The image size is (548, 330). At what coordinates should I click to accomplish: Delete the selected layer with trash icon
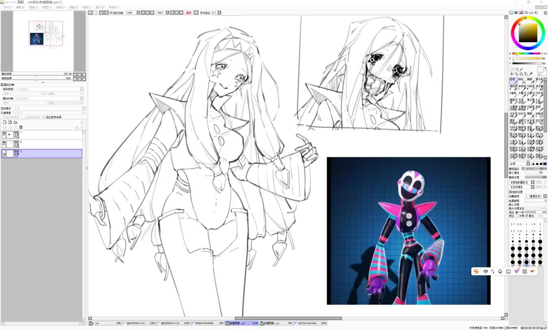pyautogui.click(x=21, y=127)
